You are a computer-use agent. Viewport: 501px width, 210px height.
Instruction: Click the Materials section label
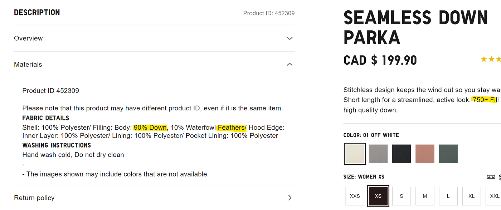pyautogui.click(x=28, y=64)
